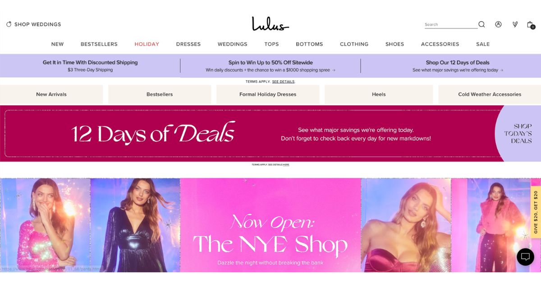Open the shopping bag icon

[531, 25]
